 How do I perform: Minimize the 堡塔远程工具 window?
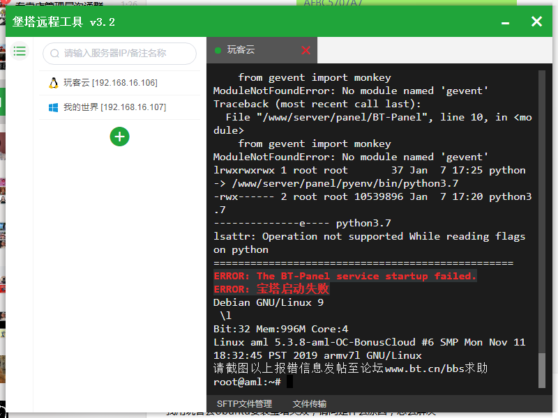pos(505,23)
